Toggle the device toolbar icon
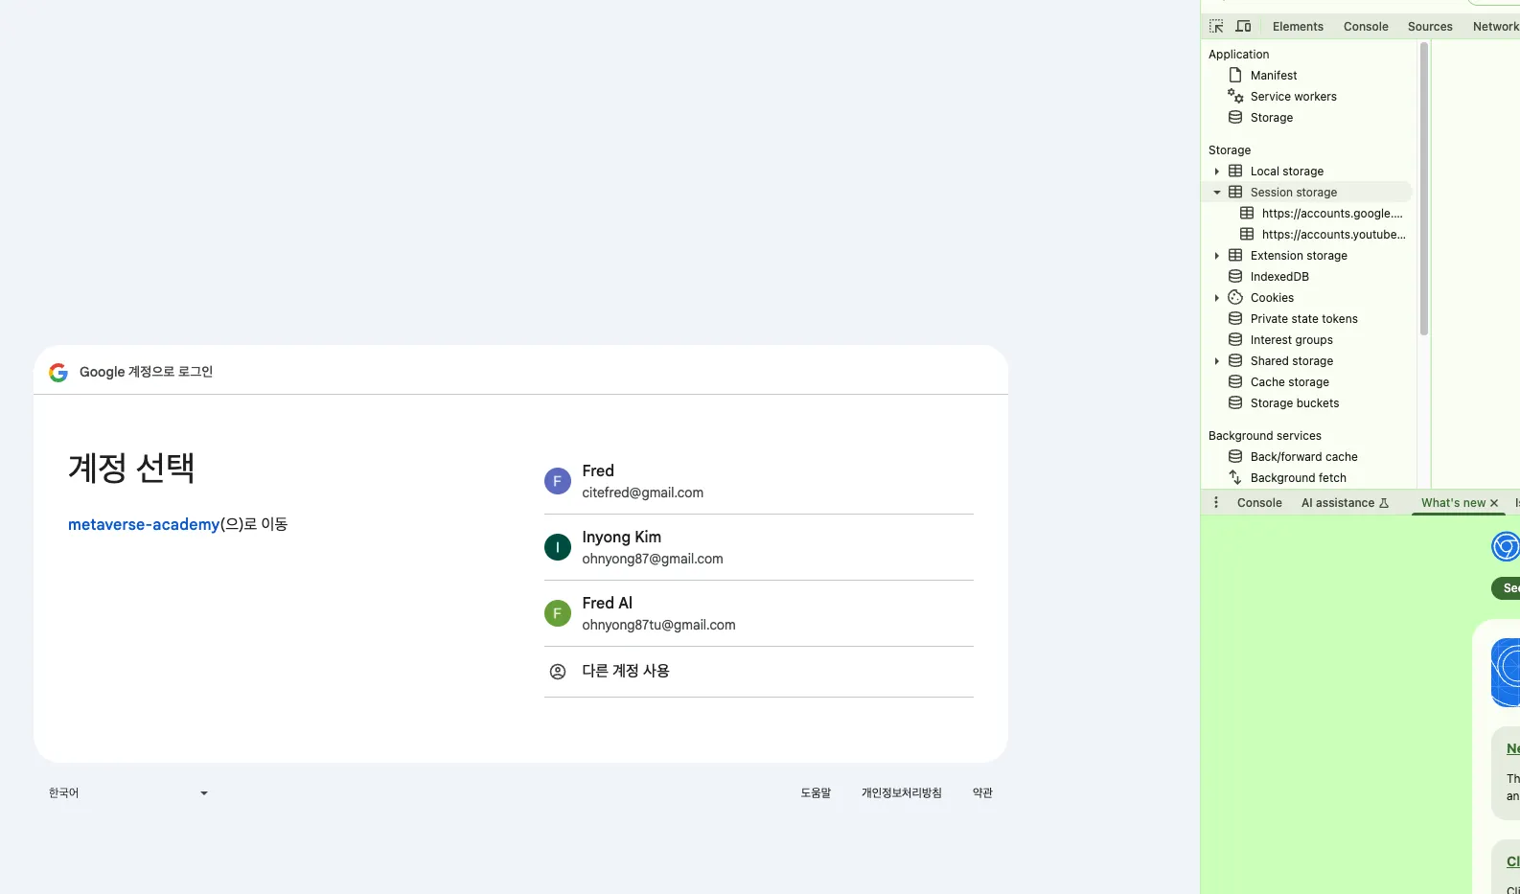 coord(1243,26)
